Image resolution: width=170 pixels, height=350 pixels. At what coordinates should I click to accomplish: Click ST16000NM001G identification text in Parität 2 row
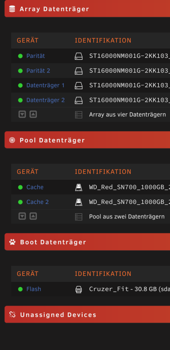click(x=129, y=70)
